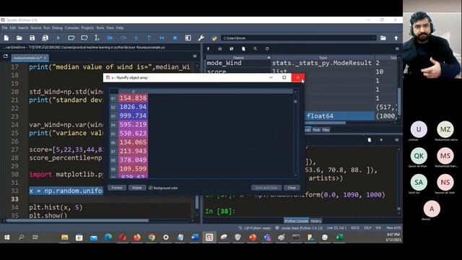
Task: Click Close button in array dialog
Action: pyautogui.click(x=292, y=188)
